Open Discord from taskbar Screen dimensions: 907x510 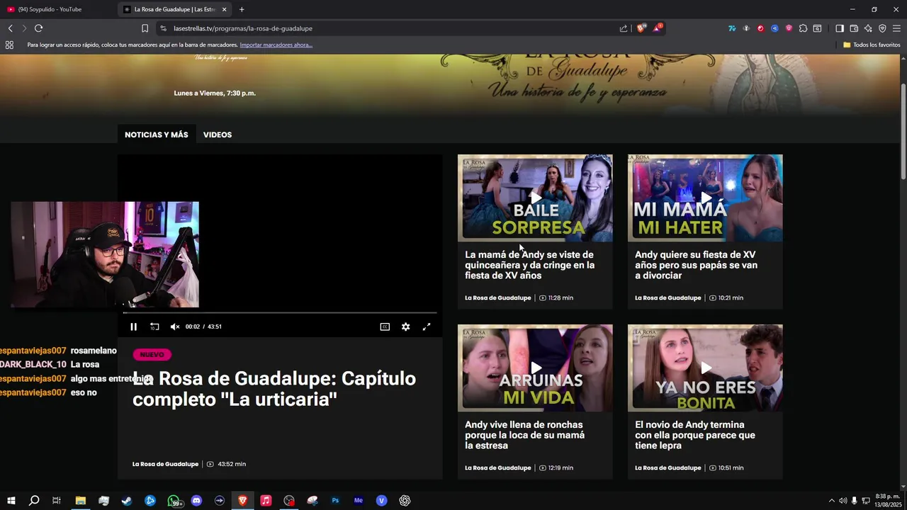point(196,501)
